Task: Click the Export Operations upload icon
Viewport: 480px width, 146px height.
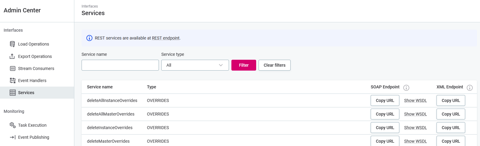Action: pyautogui.click(x=12, y=56)
